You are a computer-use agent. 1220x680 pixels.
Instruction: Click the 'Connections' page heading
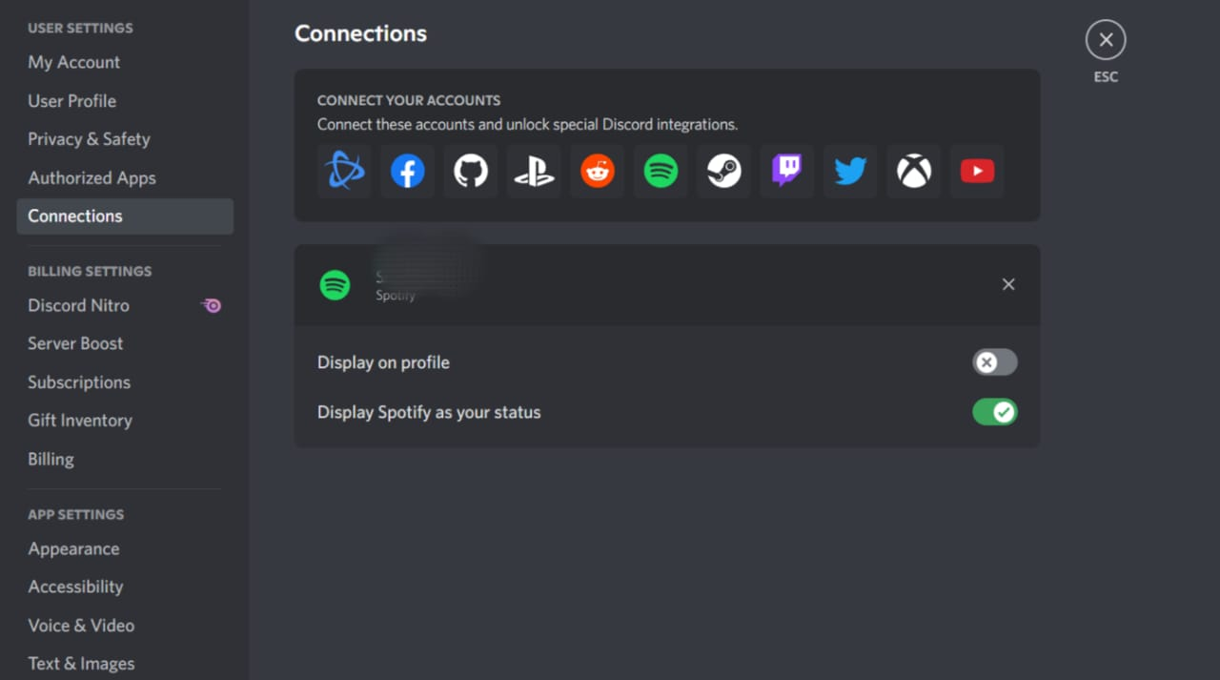click(x=360, y=33)
